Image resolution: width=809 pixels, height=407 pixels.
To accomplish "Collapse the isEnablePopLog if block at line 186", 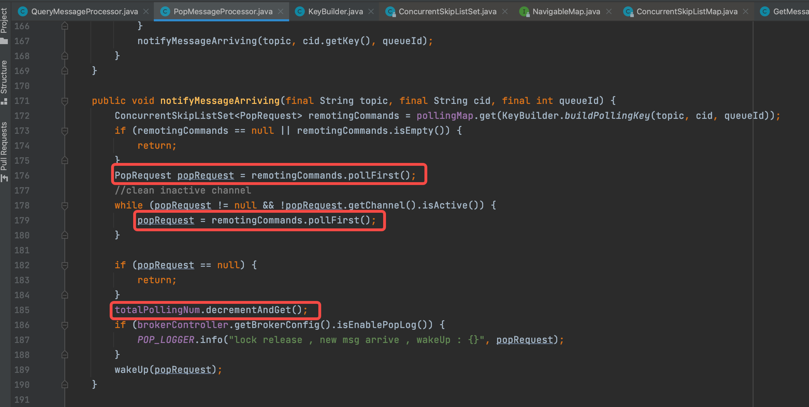I will click(65, 325).
